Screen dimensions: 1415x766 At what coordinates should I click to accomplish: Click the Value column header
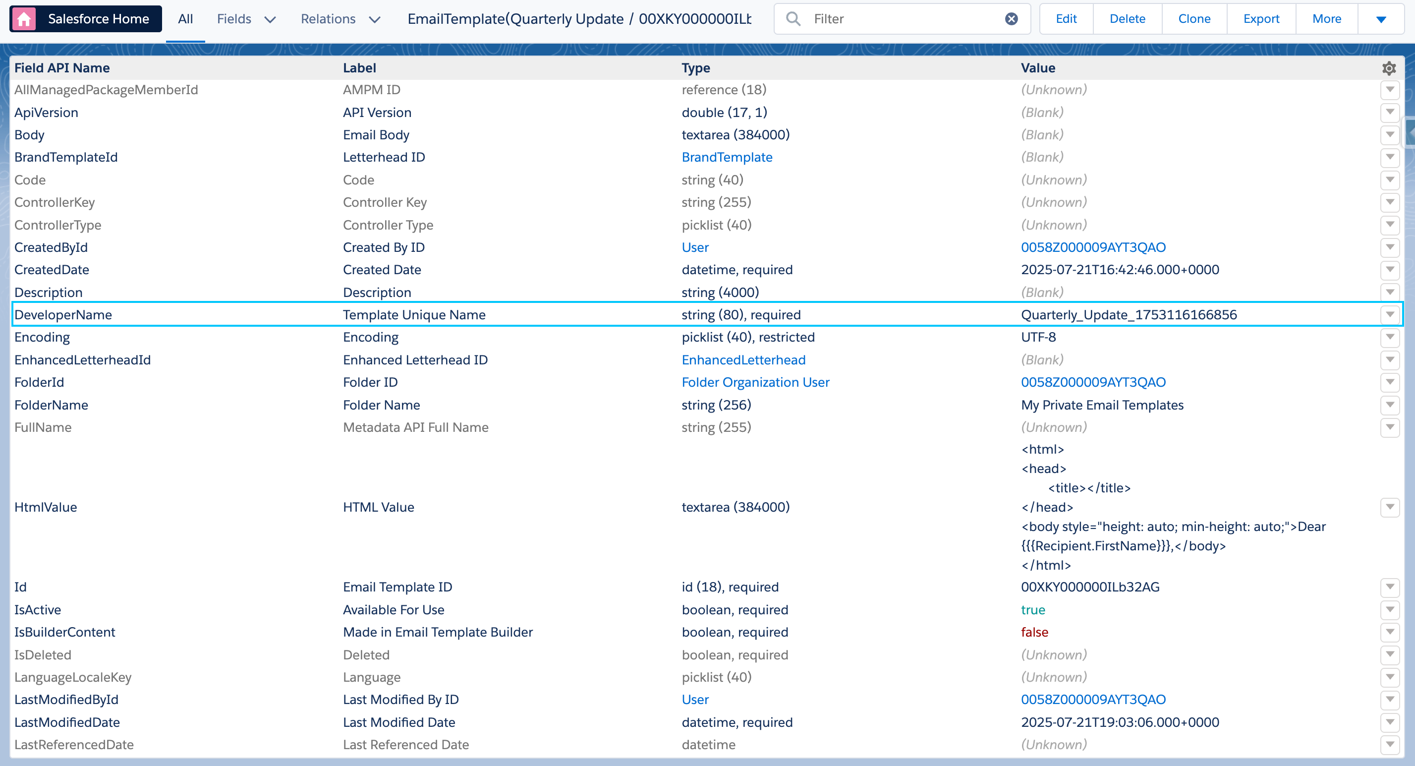tap(1038, 68)
